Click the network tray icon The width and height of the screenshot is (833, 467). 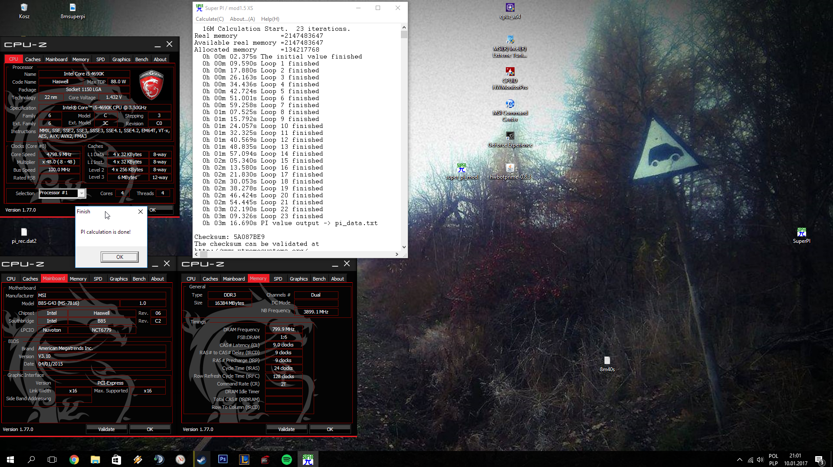tap(750, 460)
